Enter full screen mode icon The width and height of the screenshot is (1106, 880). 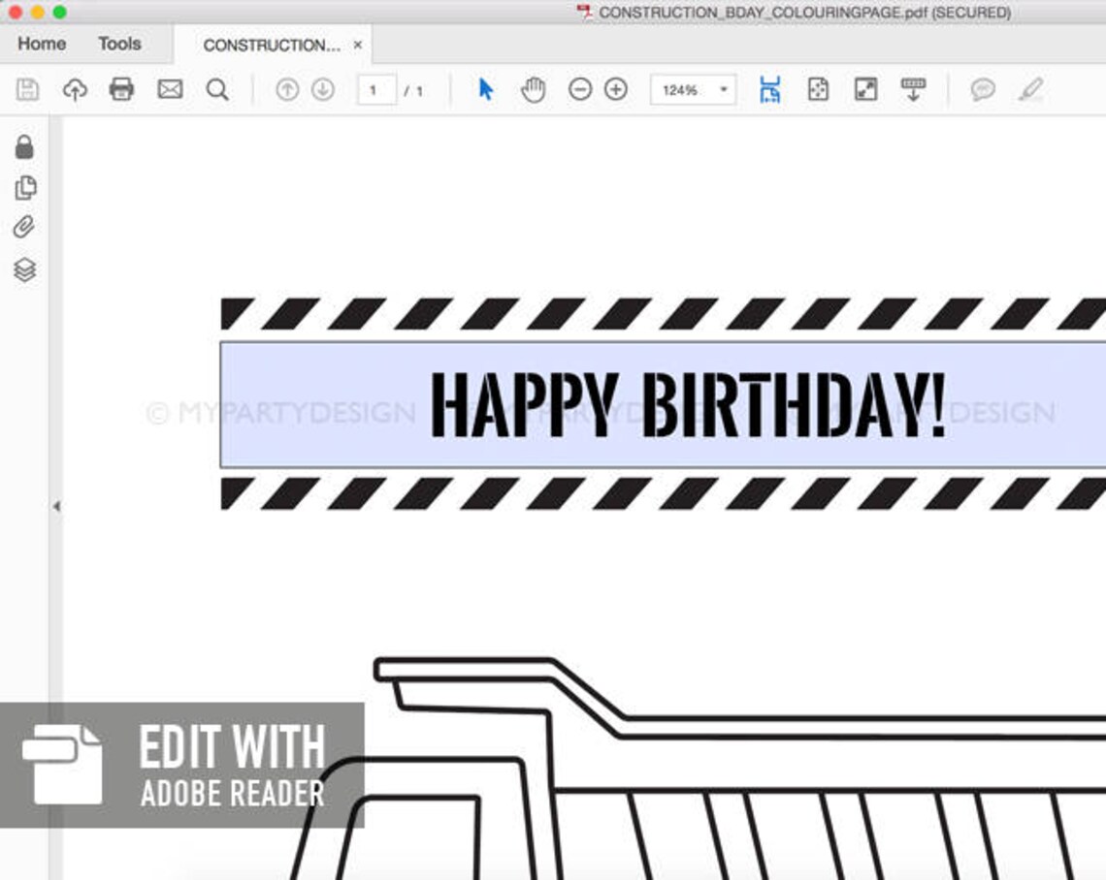tap(865, 89)
